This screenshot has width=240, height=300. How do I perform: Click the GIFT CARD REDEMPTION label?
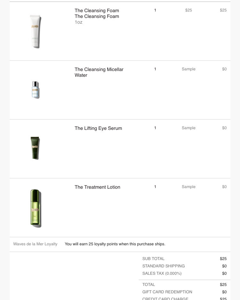point(167,292)
